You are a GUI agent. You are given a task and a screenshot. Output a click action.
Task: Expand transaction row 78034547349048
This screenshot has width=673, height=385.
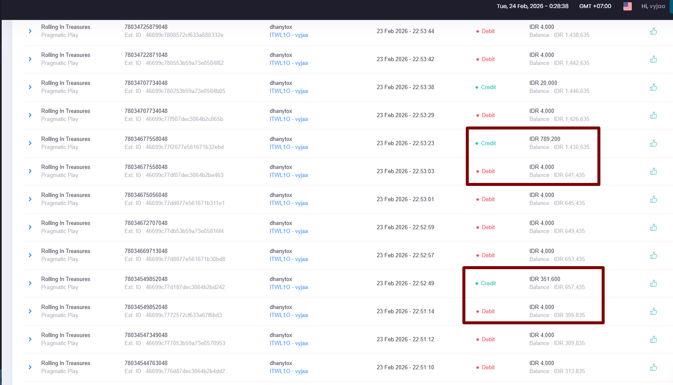30,339
